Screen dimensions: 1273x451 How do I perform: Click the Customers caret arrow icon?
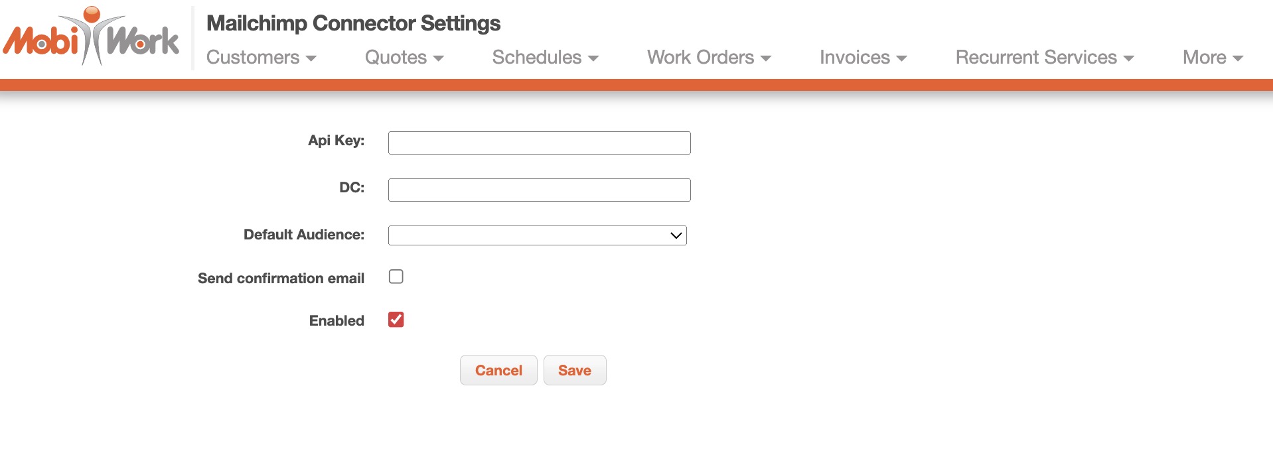tap(311, 58)
